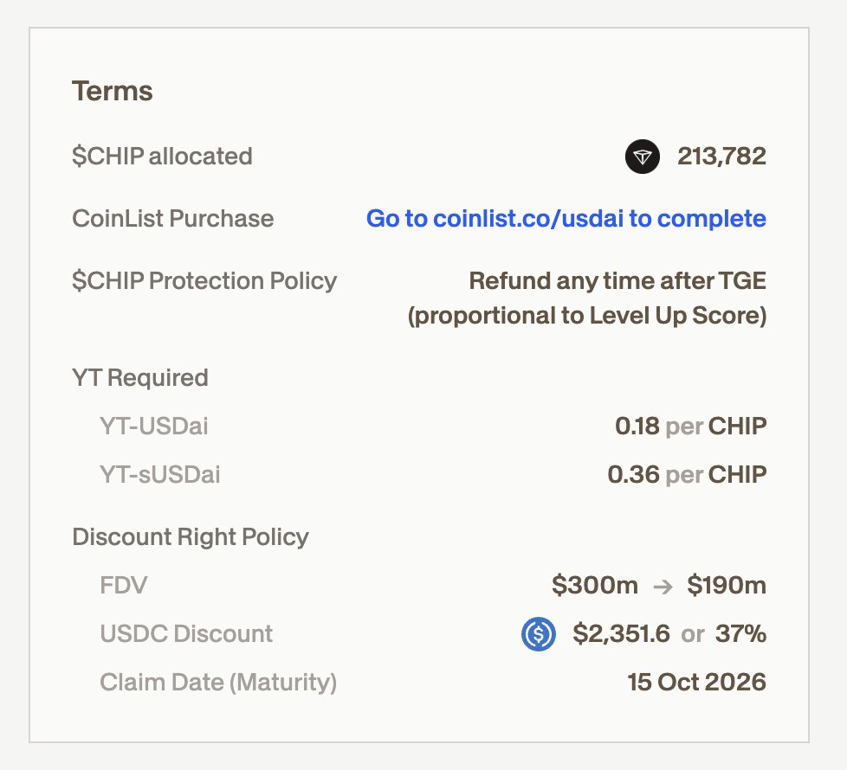Viewport: 847px width, 770px height.
Task: Click the 15 Oct 2026 claim date
Action: coord(696,683)
